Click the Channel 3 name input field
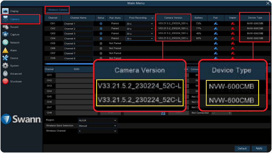 point(78,34)
